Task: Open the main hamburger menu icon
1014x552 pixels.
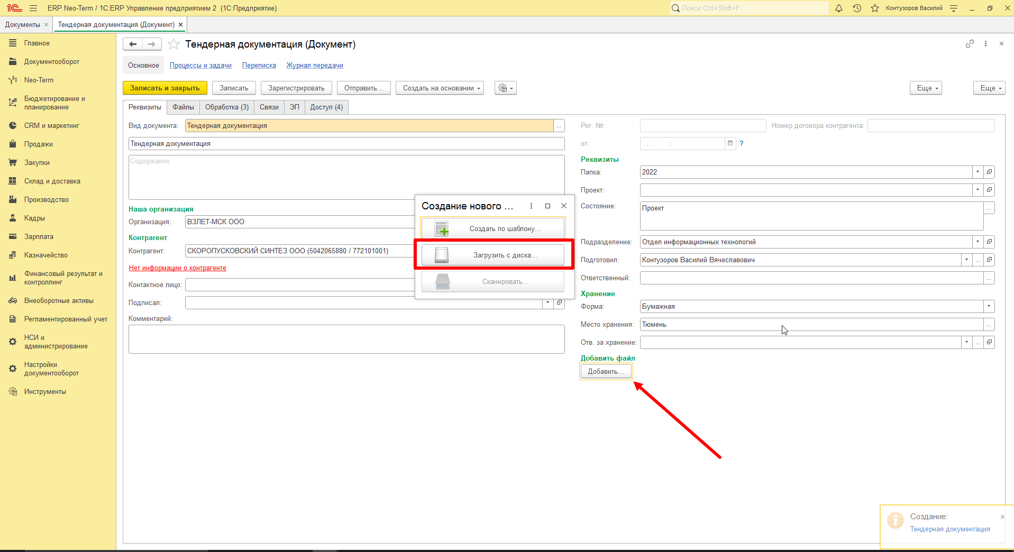Action: click(x=33, y=8)
